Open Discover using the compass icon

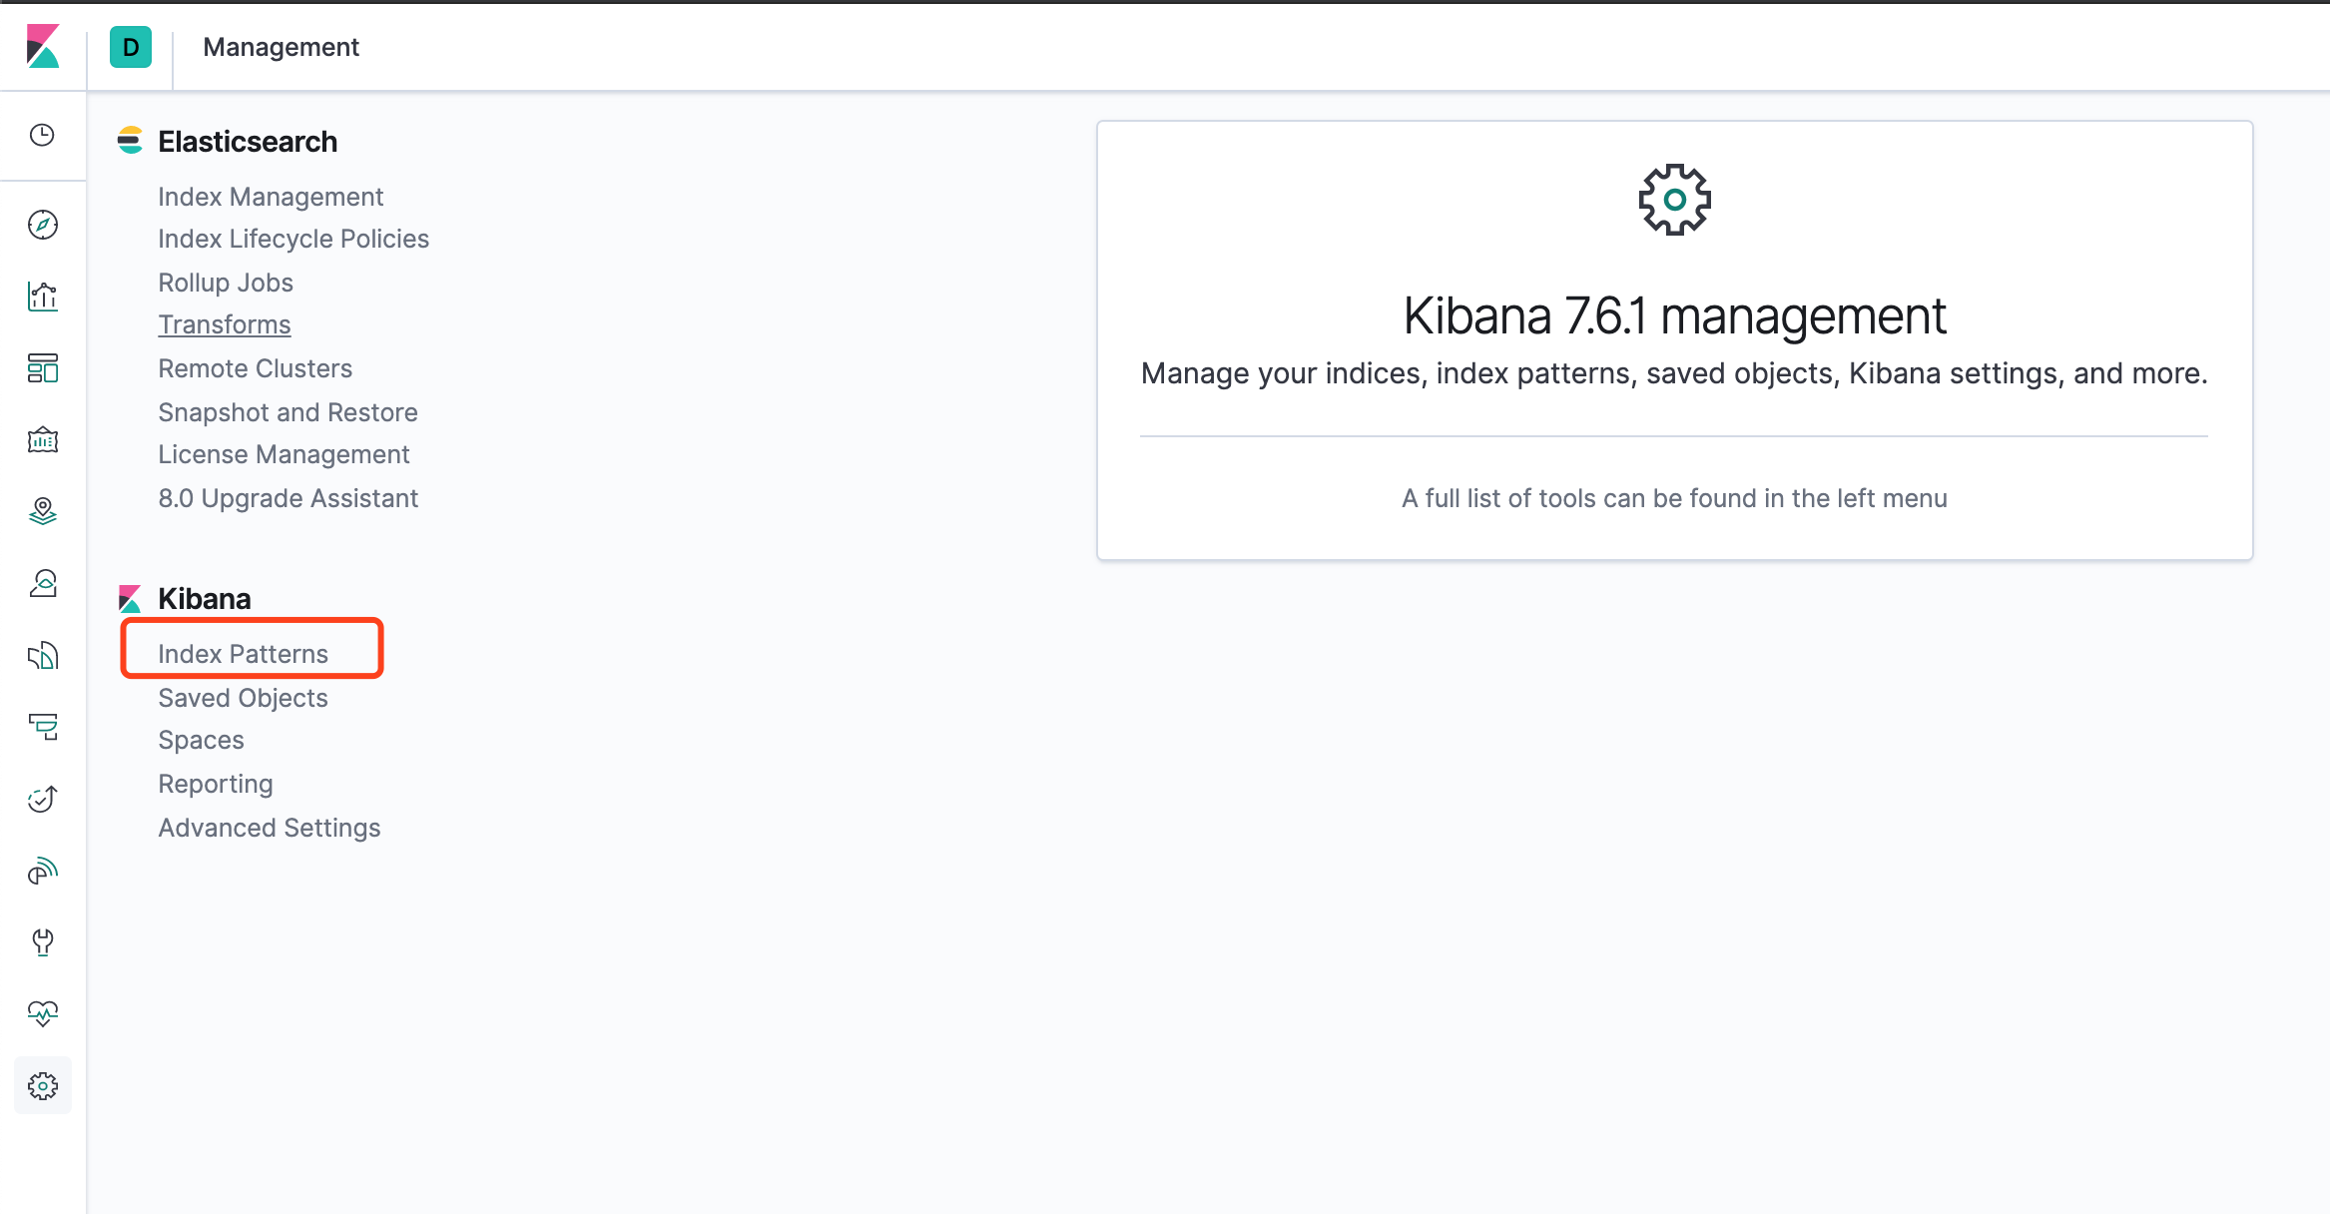pyautogui.click(x=42, y=226)
